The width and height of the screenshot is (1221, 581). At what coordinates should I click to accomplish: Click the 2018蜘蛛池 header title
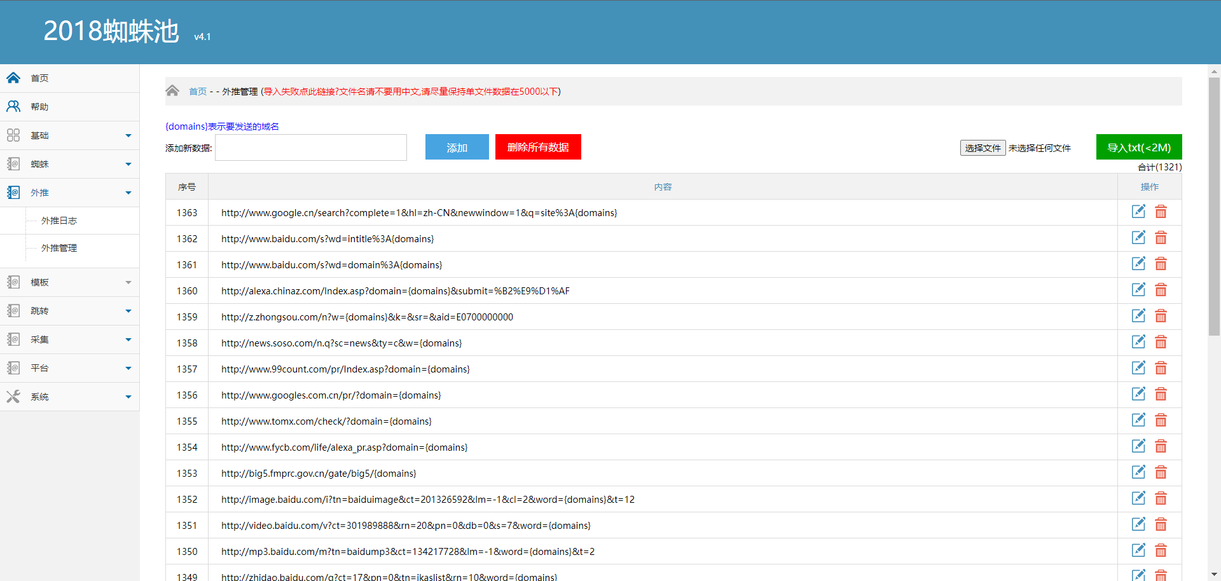pyautogui.click(x=111, y=31)
